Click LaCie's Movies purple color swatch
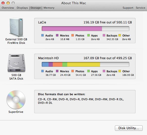Screen dimensions: 147x135 point(57,35)
